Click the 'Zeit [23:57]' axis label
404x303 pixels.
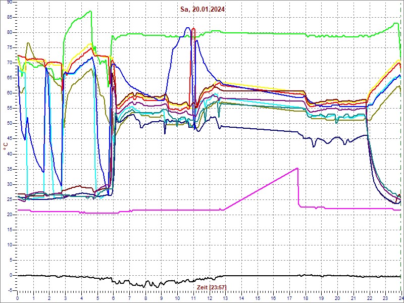212,287
